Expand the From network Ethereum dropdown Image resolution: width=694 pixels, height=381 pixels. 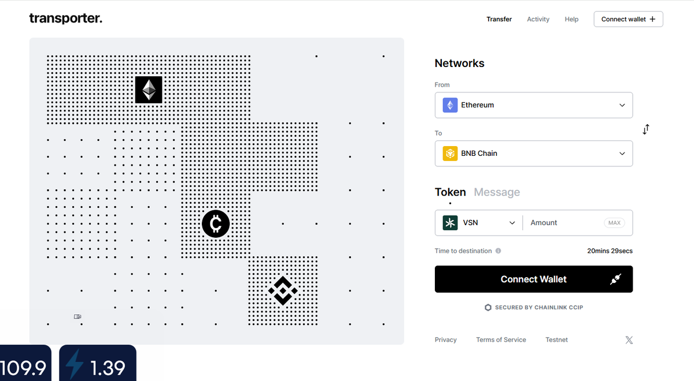[x=534, y=105]
